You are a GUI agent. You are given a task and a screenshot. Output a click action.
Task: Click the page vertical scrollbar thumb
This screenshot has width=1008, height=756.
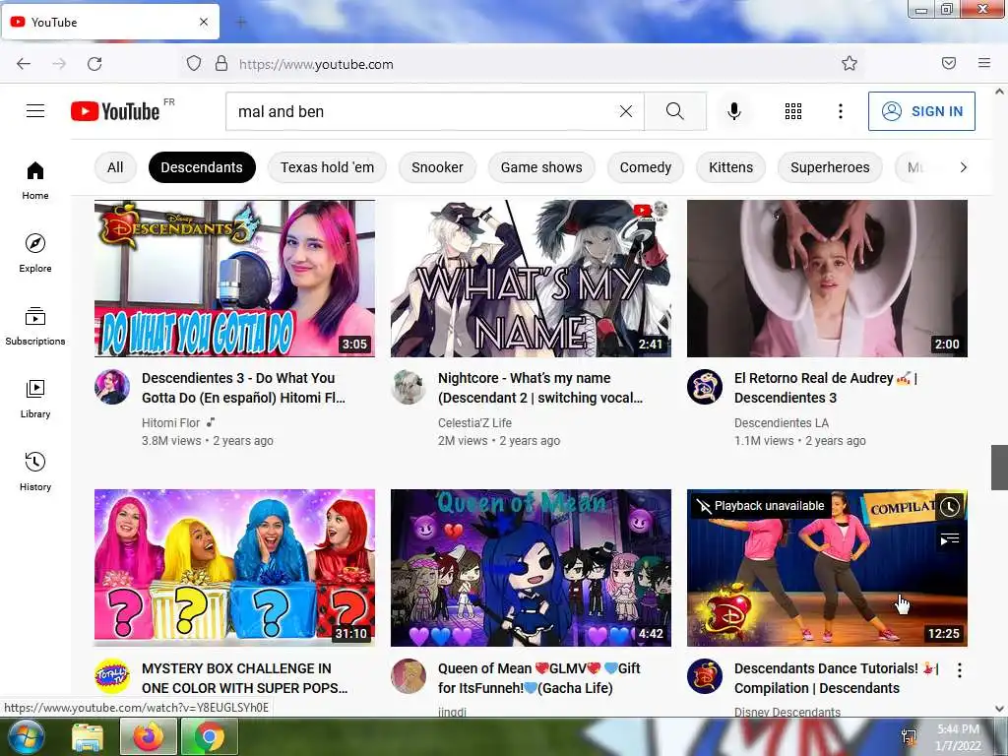click(x=999, y=468)
